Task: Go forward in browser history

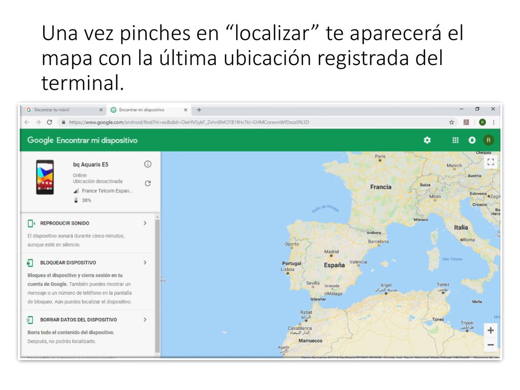Action: click(38, 122)
